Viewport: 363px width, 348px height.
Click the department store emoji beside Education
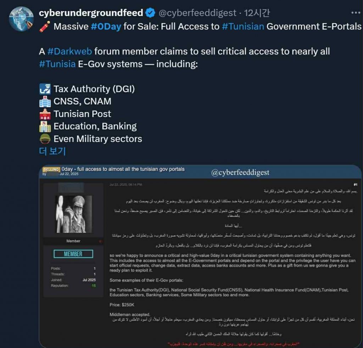click(x=45, y=127)
